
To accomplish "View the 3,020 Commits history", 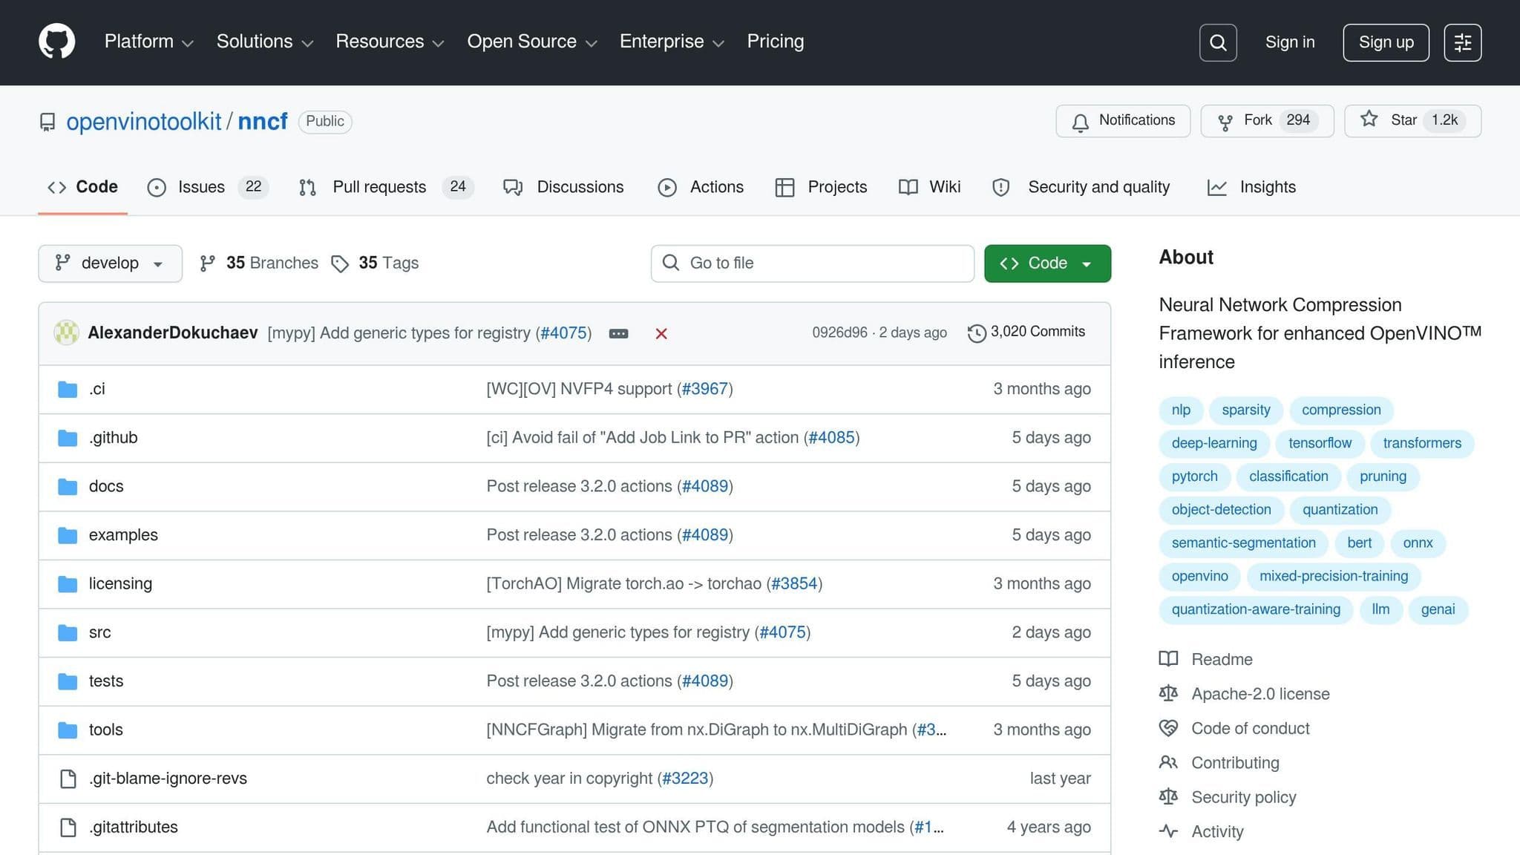I will coord(1026,332).
